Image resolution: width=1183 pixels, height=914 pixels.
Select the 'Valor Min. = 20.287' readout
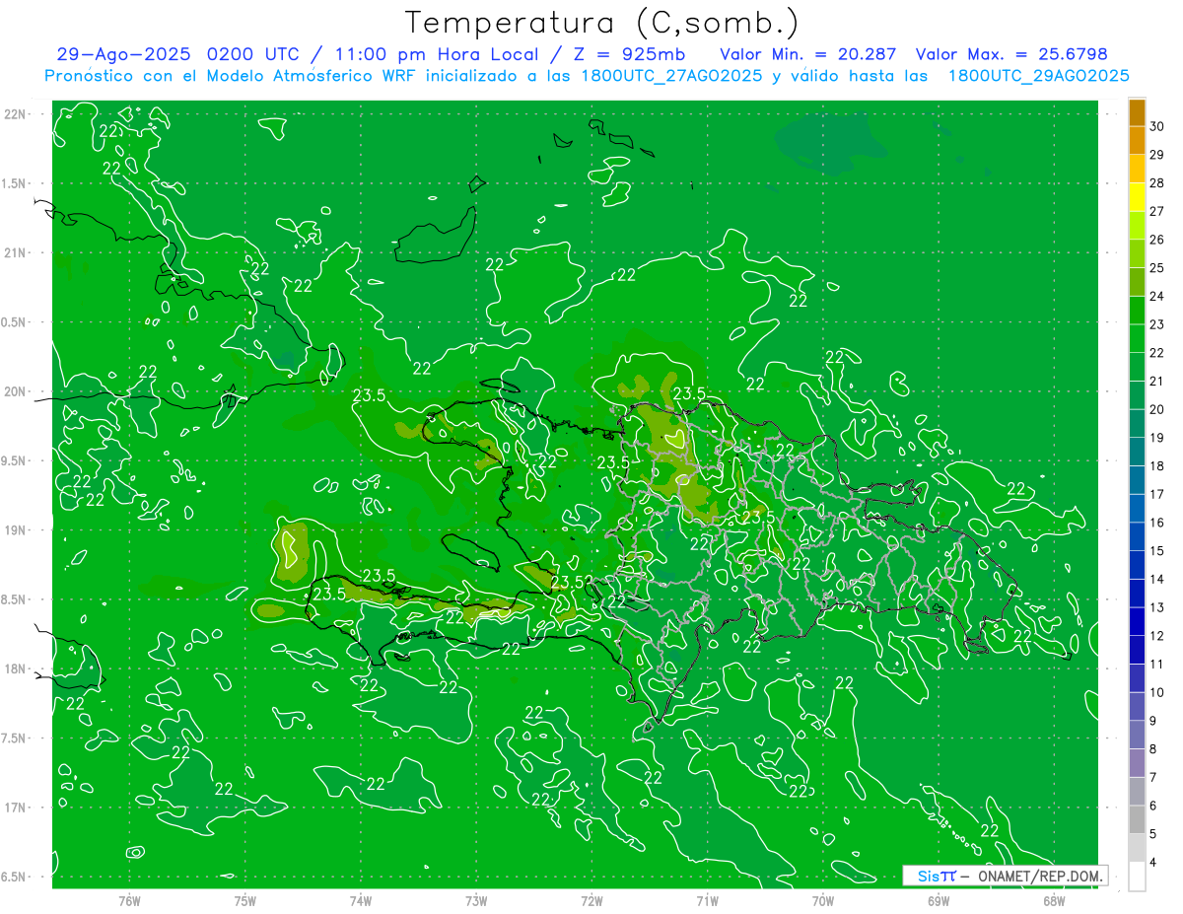pyautogui.click(x=808, y=54)
